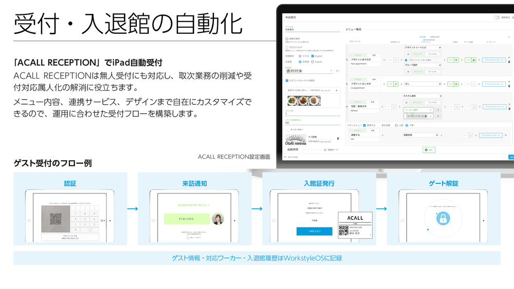Uncheck アポイントコードなしの場合 checkbox
This screenshot has height=289, width=514.
406,60
